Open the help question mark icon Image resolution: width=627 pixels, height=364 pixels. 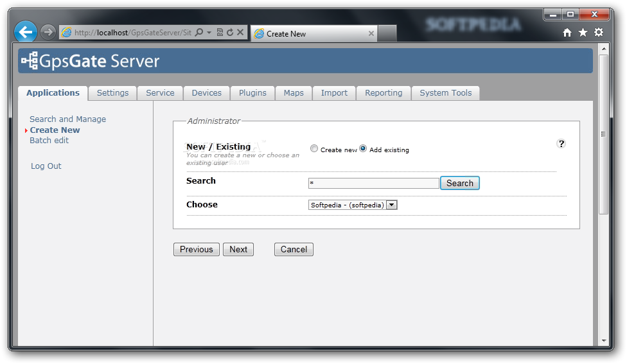561,143
